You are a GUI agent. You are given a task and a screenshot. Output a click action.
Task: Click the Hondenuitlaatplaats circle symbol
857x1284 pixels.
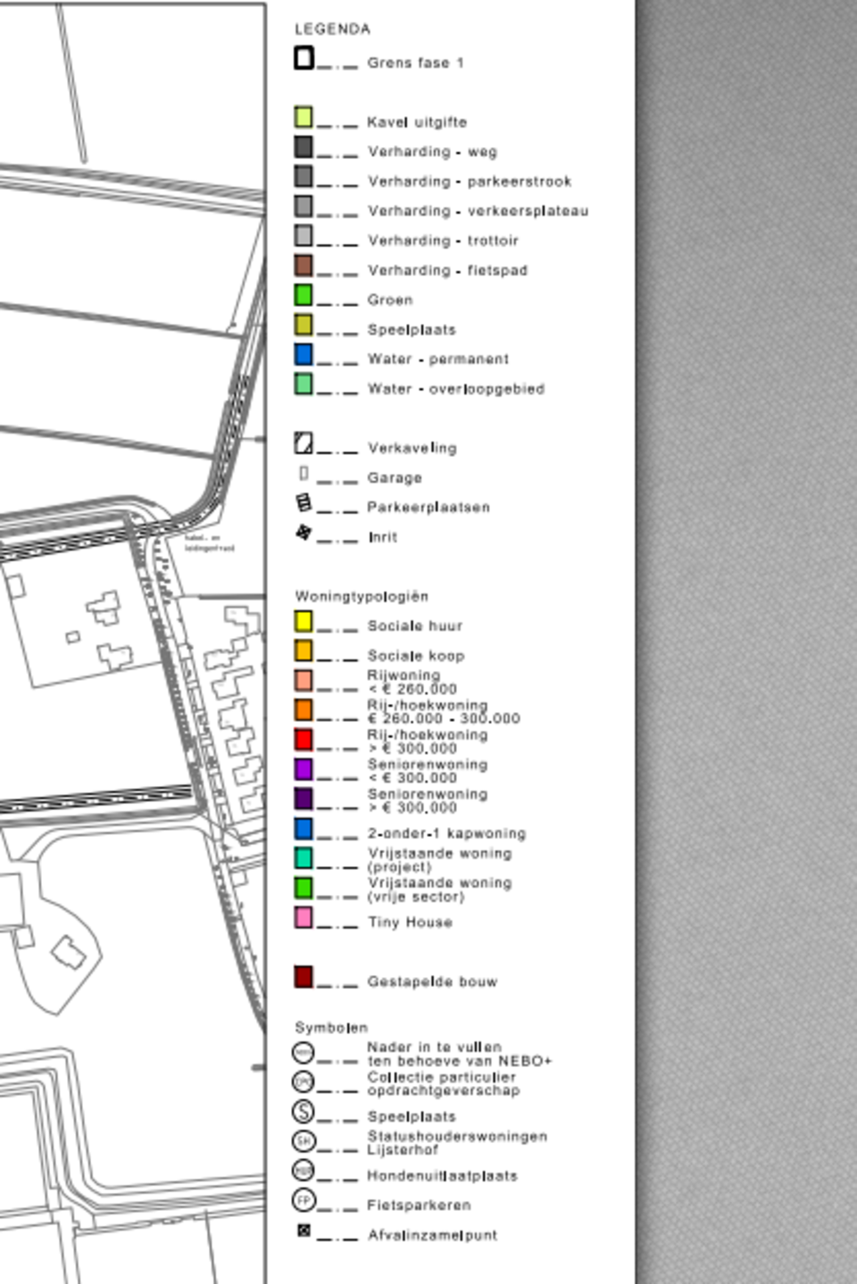304,1171
